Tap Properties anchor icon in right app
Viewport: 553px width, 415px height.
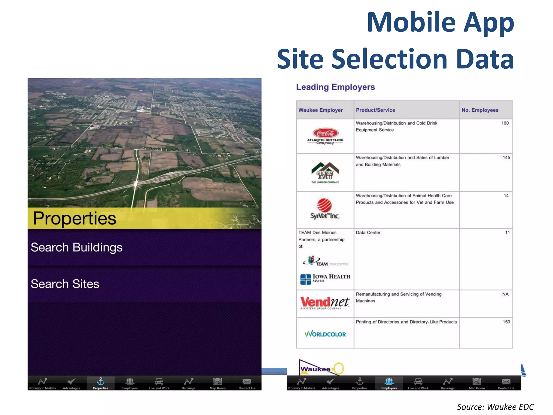tap(360, 381)
